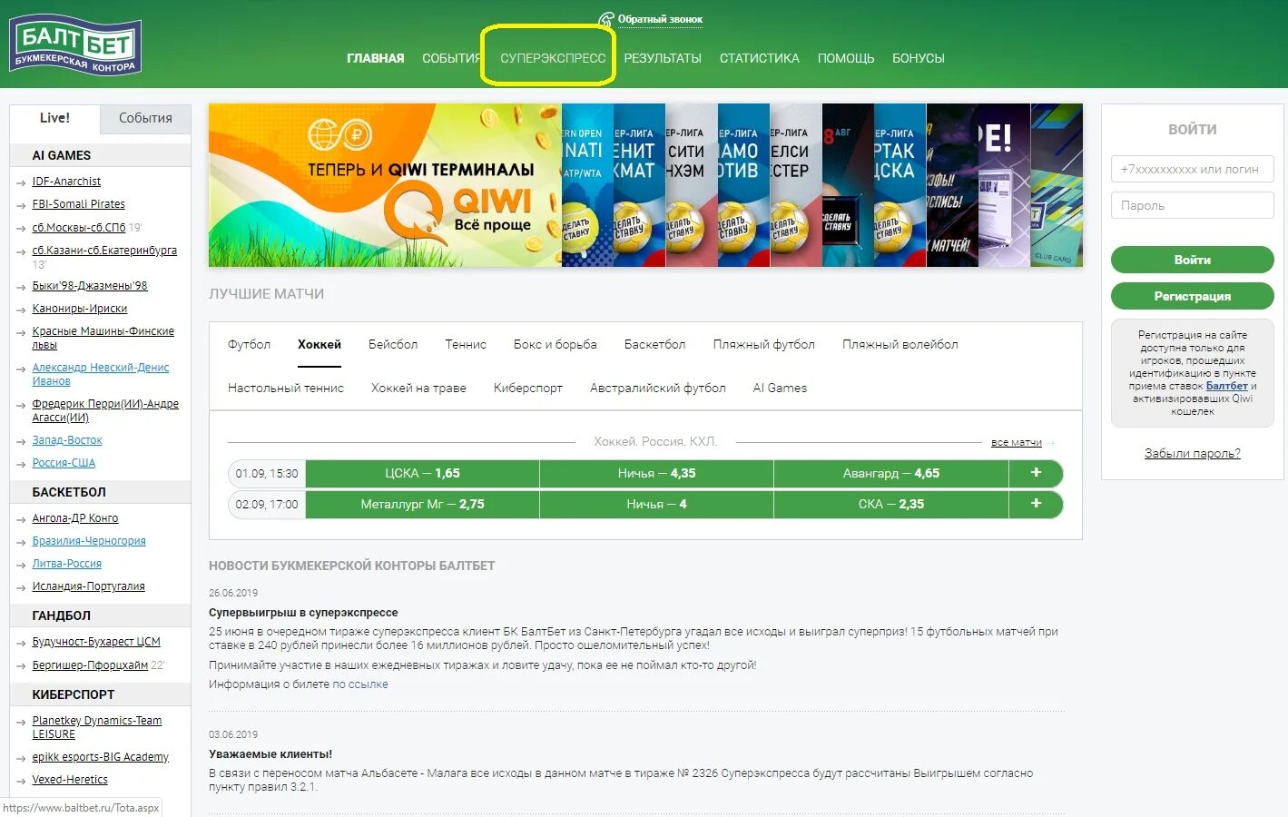Open Александр Невский-Денис Иванов match

(100, 374)
